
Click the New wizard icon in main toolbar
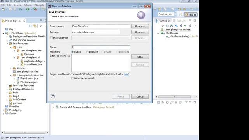click(3, 9)
